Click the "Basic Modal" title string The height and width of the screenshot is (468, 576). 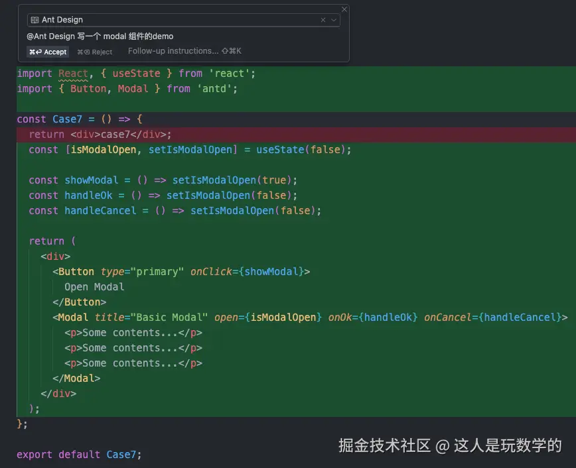point(169,317)
